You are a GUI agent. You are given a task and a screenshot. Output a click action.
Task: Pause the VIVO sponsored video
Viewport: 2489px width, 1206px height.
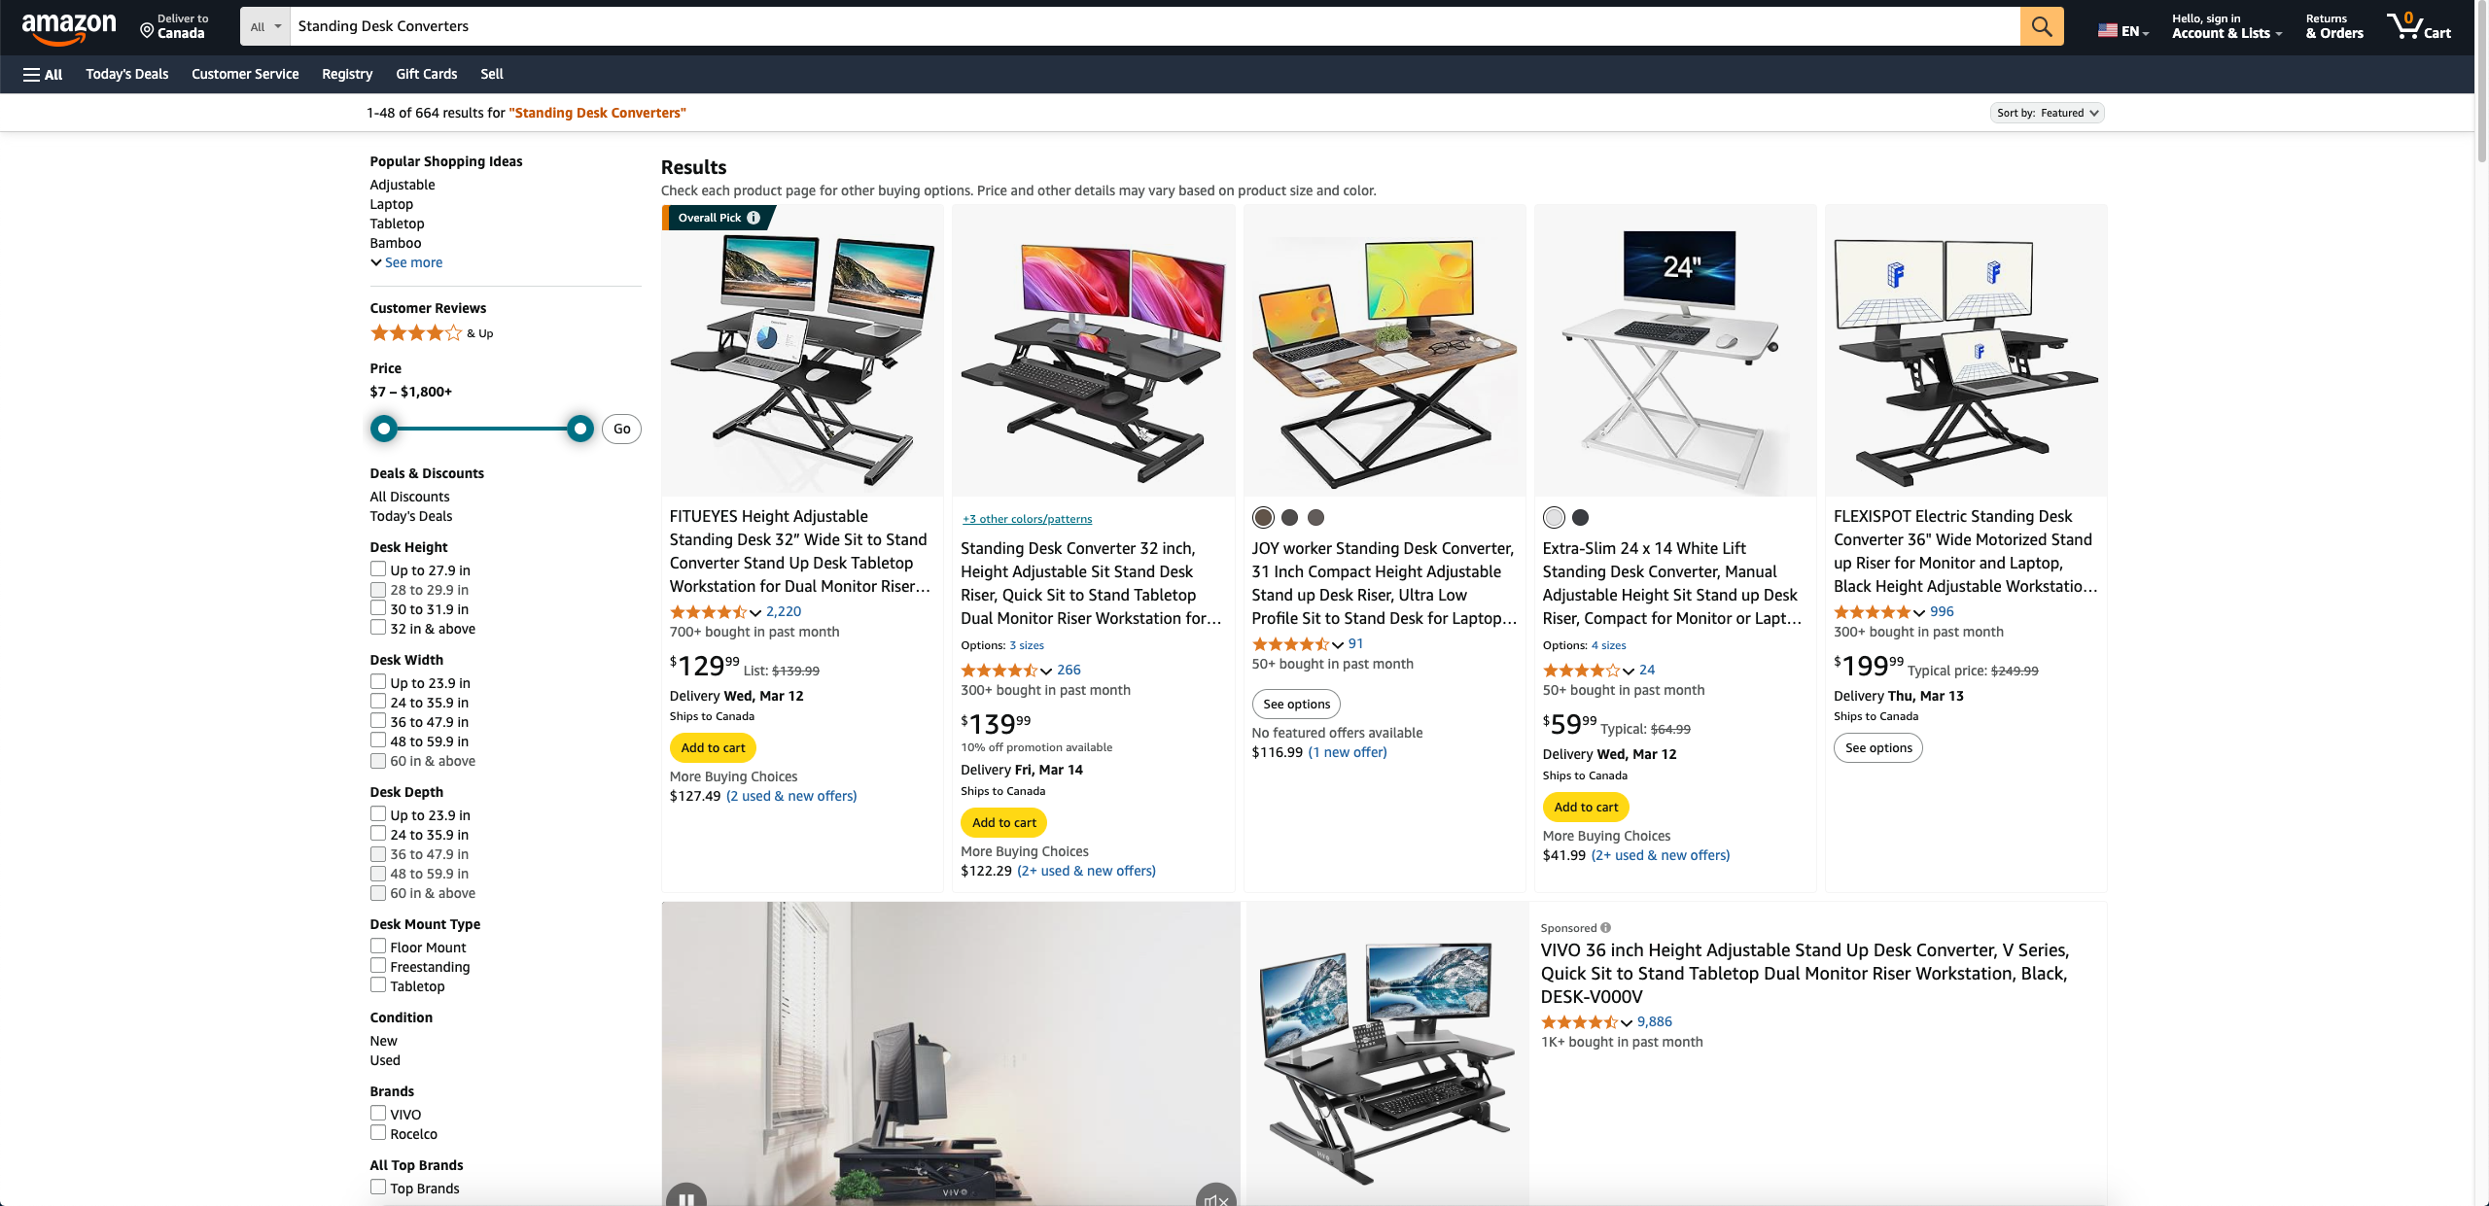[x=685, y=1194]
